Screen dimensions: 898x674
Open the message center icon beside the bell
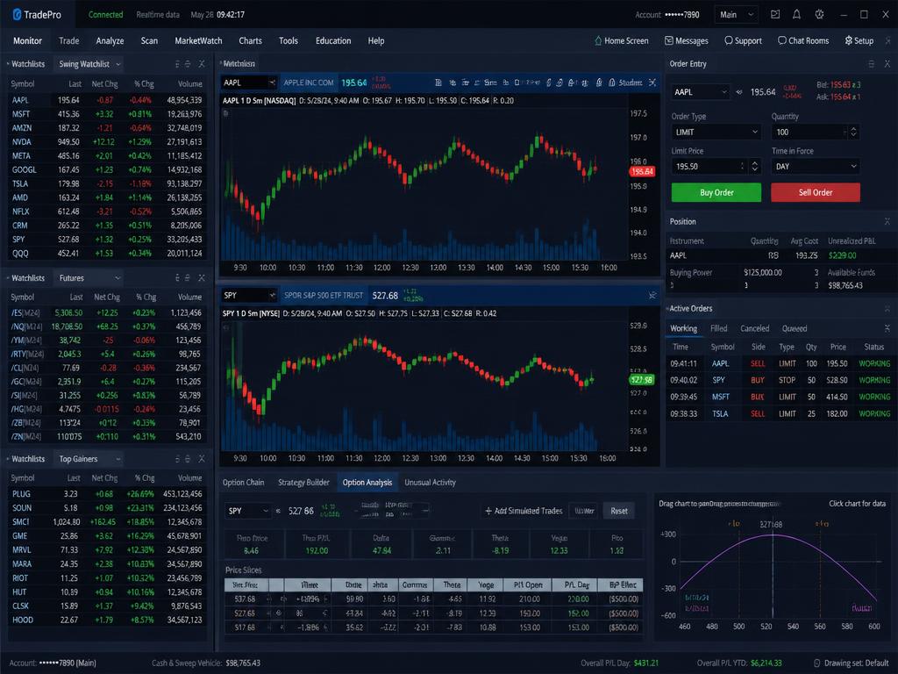click(775, 15)
